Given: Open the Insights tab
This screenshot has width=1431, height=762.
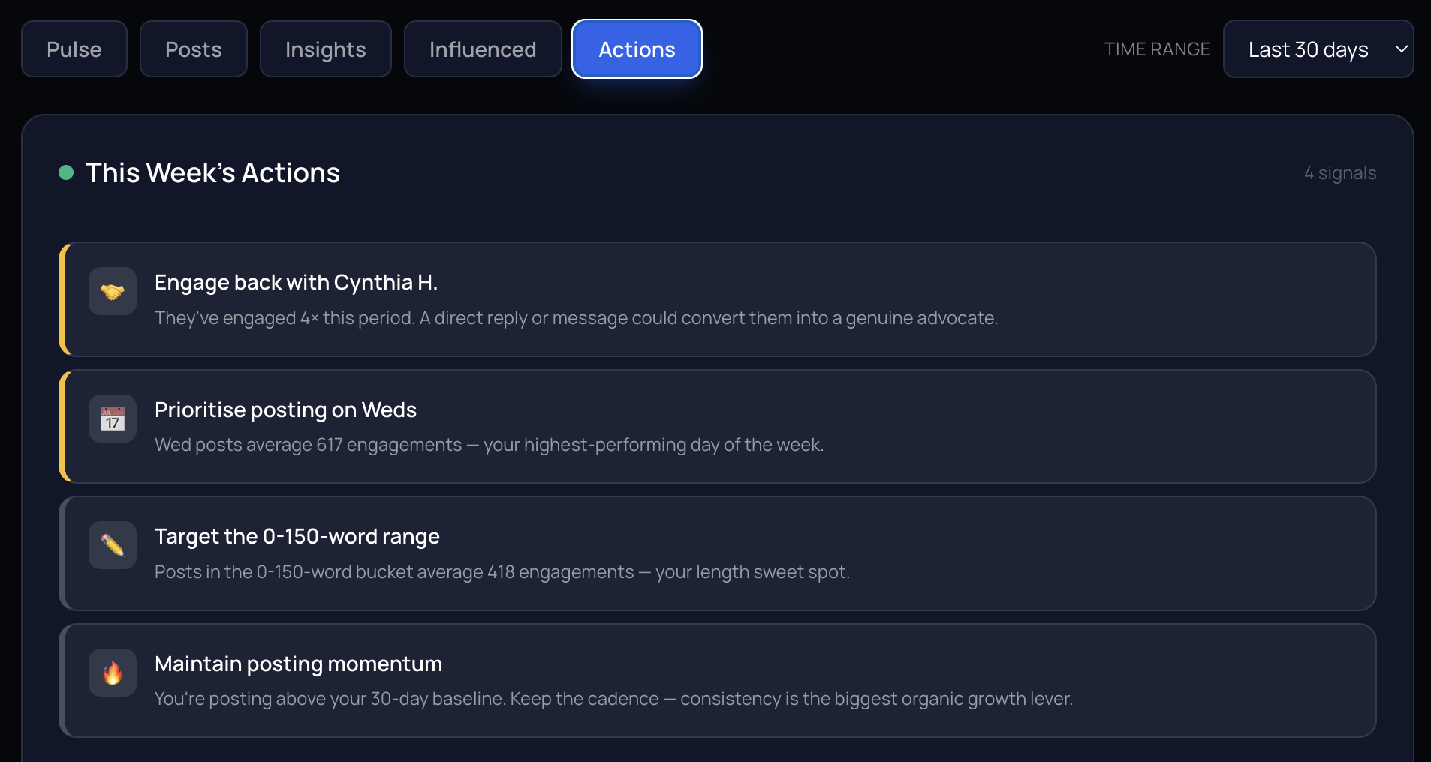Looking at the screenshot, I should point(325,49).
